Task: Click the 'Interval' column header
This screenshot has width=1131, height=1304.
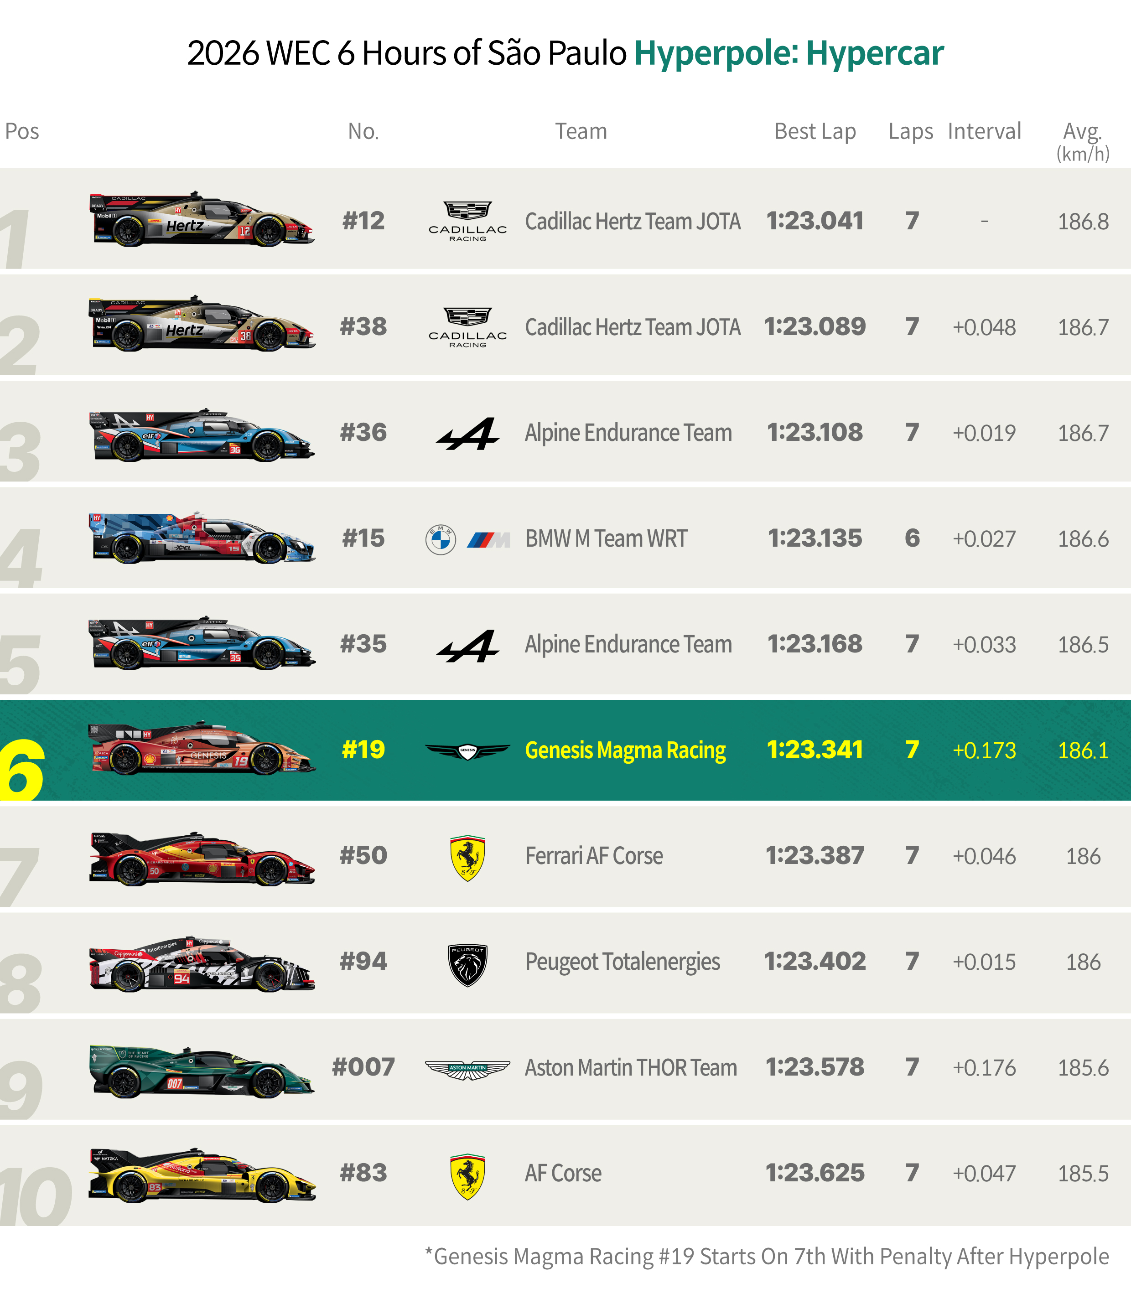Action: (x=984, y=131)
